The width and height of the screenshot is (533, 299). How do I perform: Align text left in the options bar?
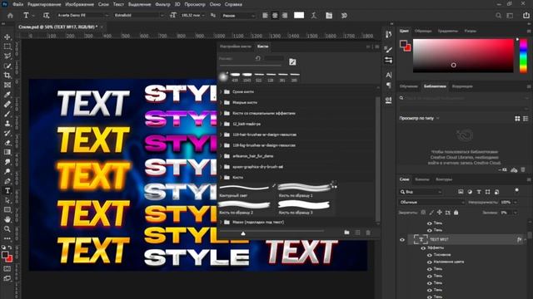pos(265,15)
